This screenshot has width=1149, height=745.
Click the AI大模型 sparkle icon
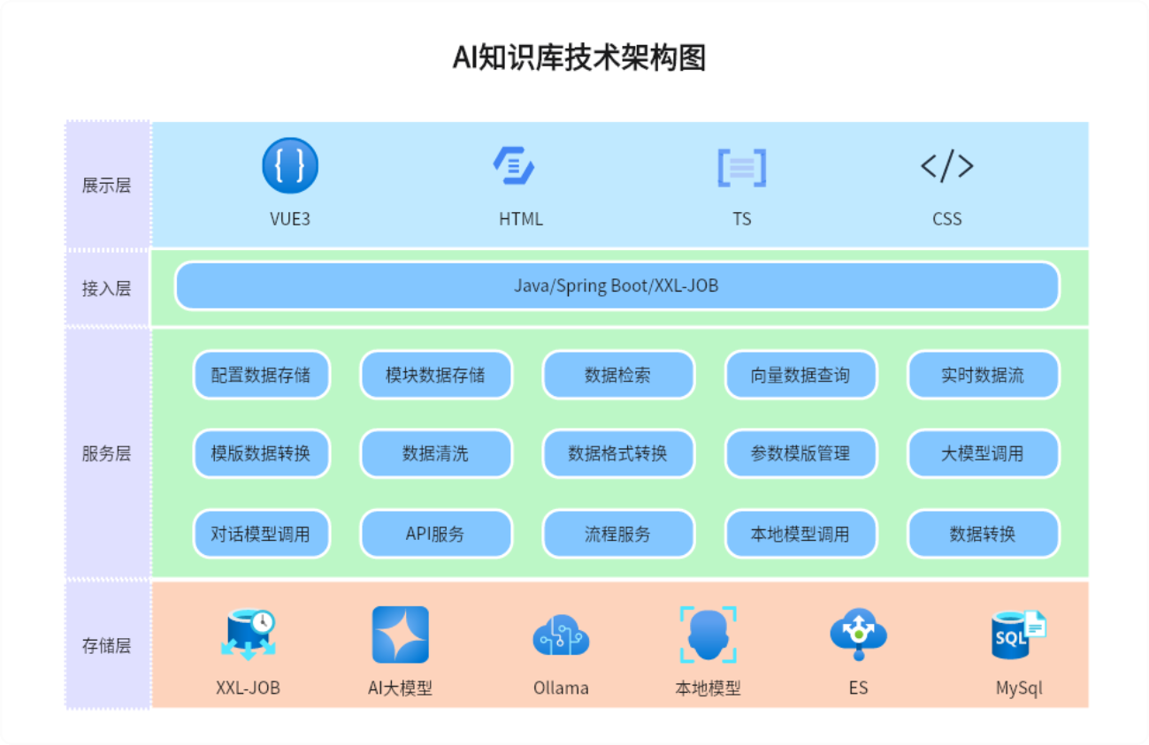click(x=401, y=635)
